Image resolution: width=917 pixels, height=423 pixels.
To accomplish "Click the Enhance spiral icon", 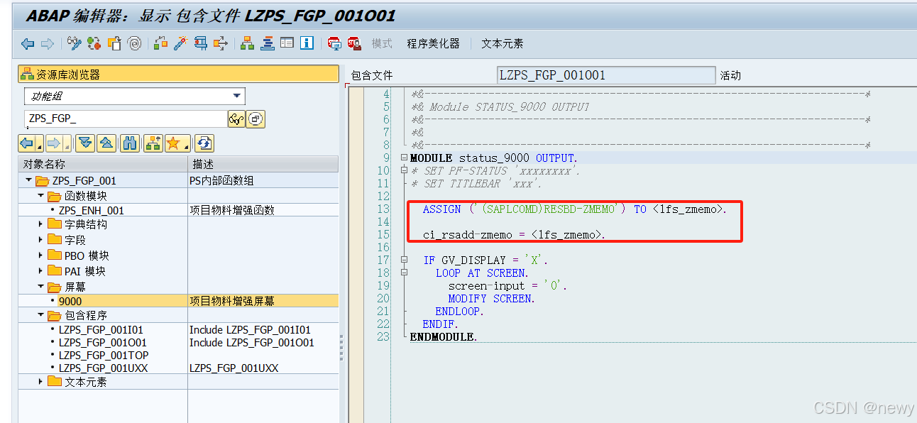I will (x=134, y=44).
